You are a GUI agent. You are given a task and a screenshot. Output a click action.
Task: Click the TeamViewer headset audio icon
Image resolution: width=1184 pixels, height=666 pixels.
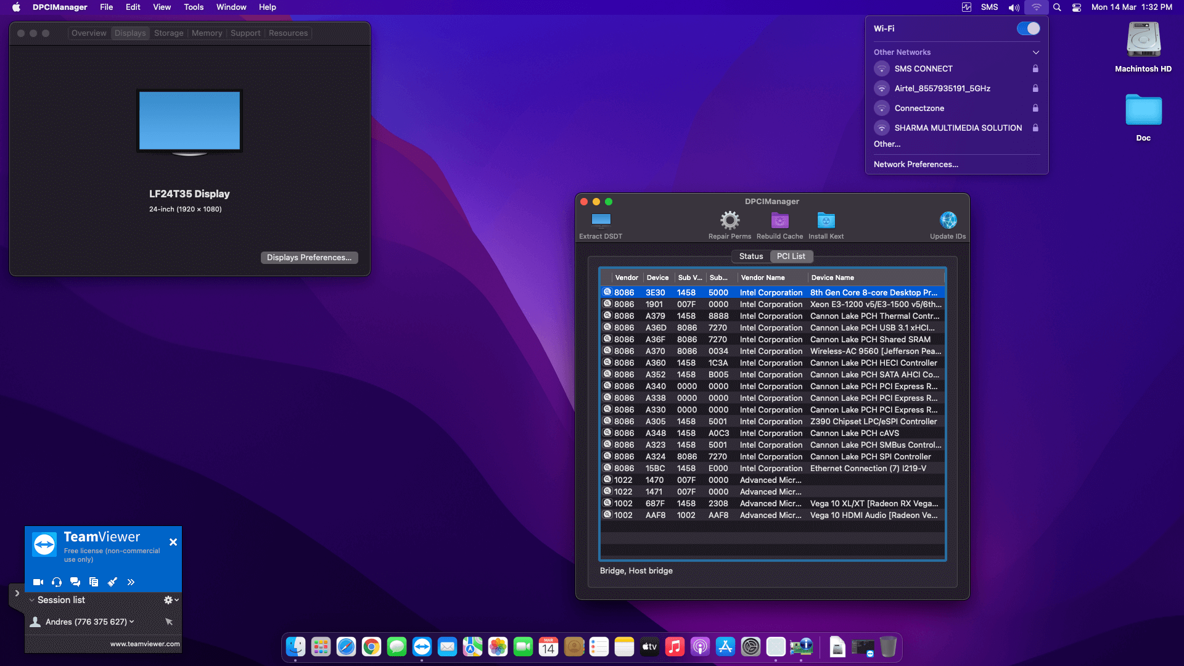57,582
